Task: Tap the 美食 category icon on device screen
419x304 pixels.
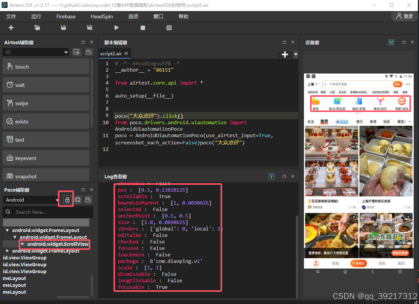Action: [x=316, y=104]
